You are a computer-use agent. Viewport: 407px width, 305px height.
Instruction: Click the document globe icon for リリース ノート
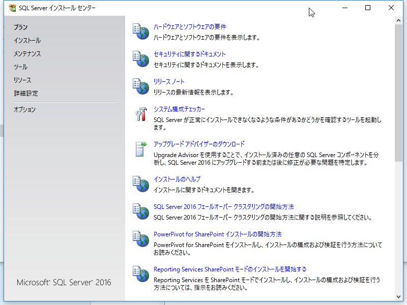pyautogui.click(x=141, y=86)
